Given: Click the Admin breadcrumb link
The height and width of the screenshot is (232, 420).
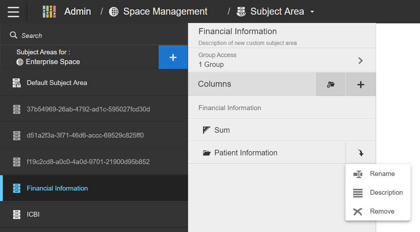Looking at the screenshot, I should [77, 11].
